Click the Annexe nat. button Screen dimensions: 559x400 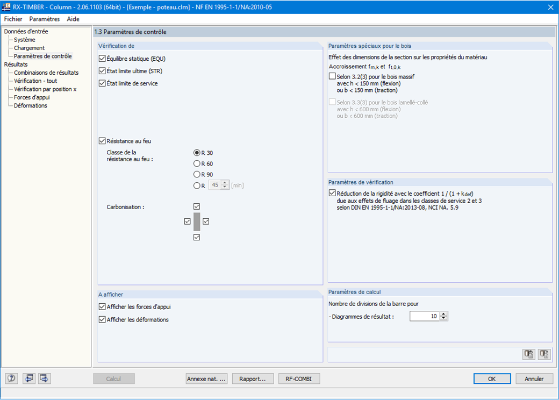pos(206,378)
